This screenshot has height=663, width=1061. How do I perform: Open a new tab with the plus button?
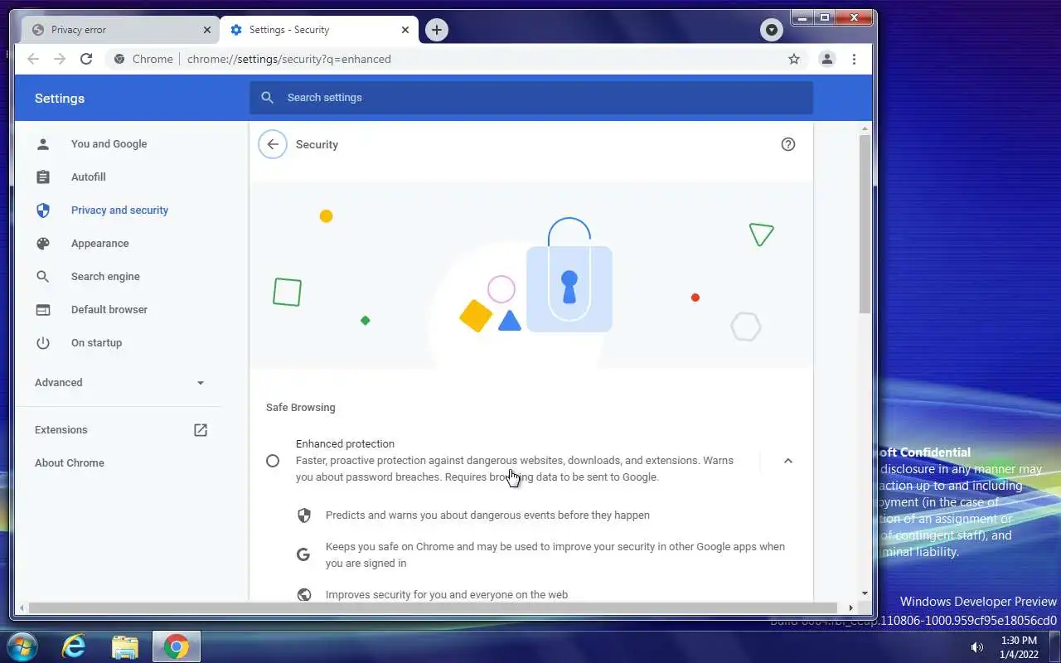coord(437,30)
